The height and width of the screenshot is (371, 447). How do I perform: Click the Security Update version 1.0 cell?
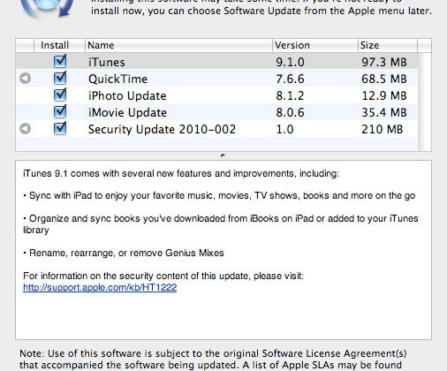coord(284,129)
